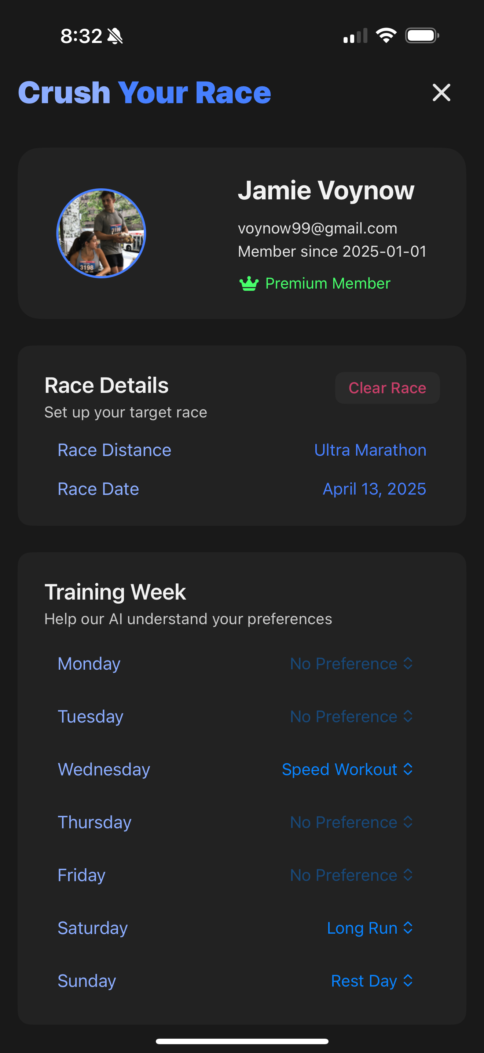Tap the Premium Member label

(x=328, y=283)
